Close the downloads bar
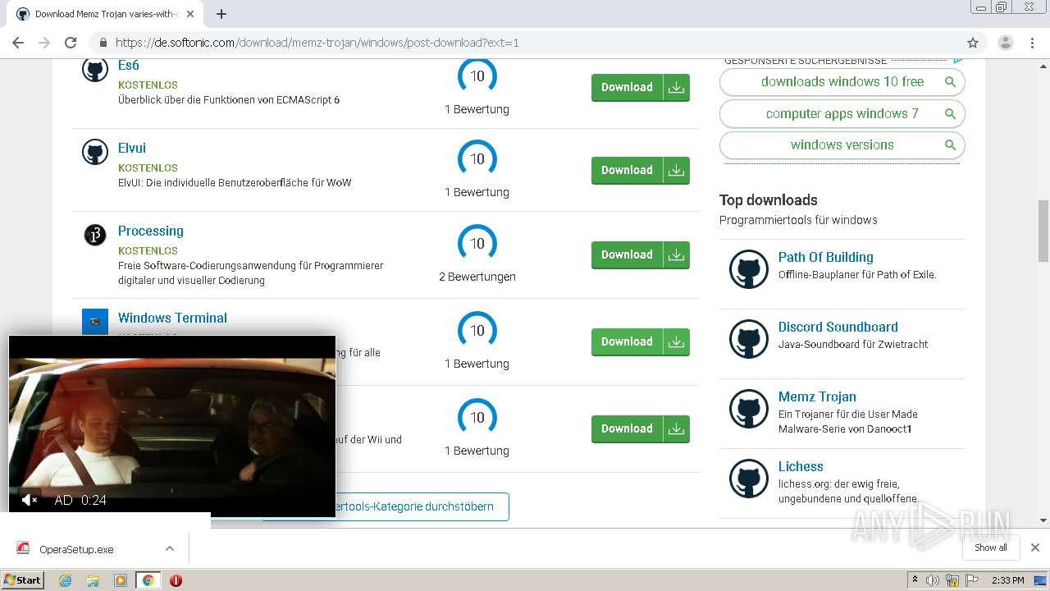Viewport: 1050px width, 591px height. point(1035,547)
